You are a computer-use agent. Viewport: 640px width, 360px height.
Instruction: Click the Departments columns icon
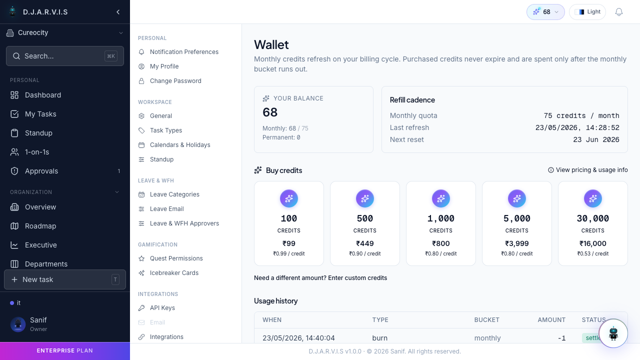pos(14,264)
